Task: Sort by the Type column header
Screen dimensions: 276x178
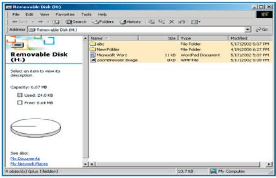Action: coord(203,38)
